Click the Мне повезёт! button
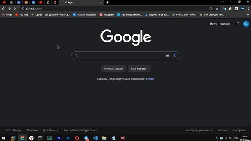251x141 pixels. pos(139,69)
